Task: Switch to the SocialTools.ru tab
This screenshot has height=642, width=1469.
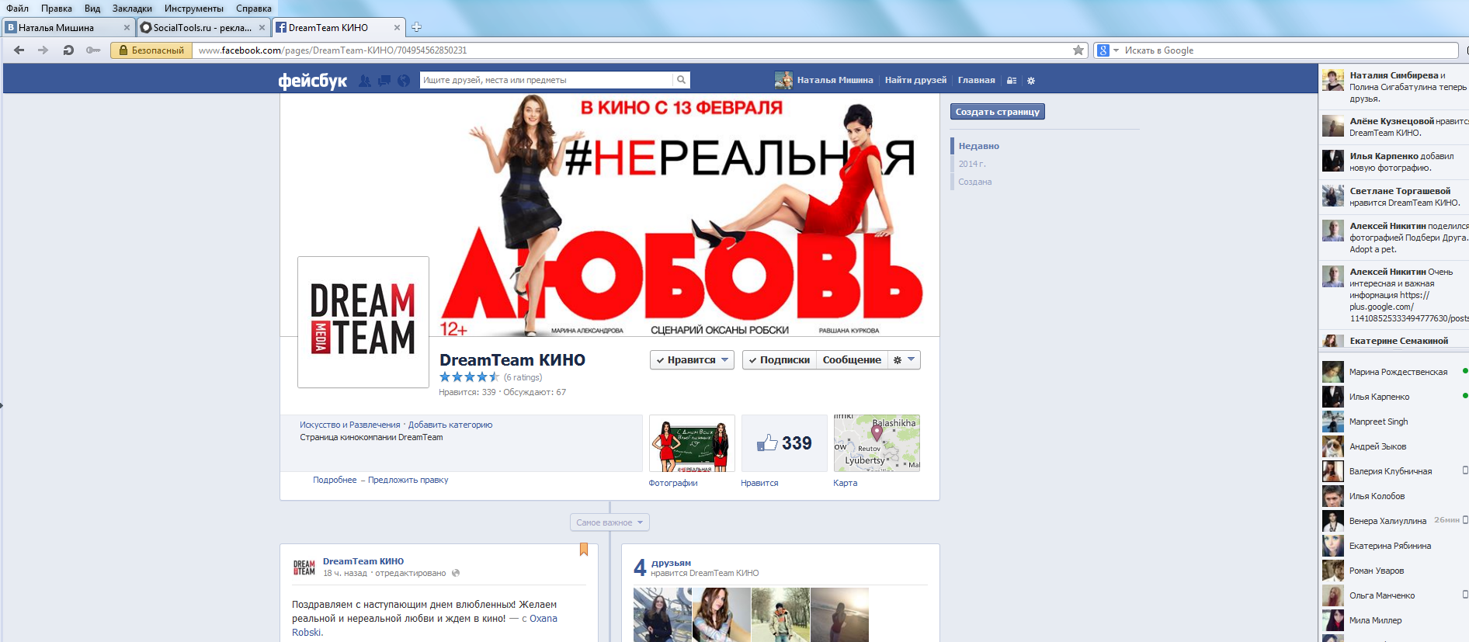Action: [x=203, y=27]
